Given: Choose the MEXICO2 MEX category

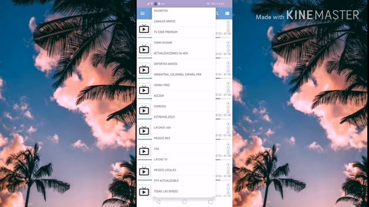Looking at the screenshot, I should (183, 138).
